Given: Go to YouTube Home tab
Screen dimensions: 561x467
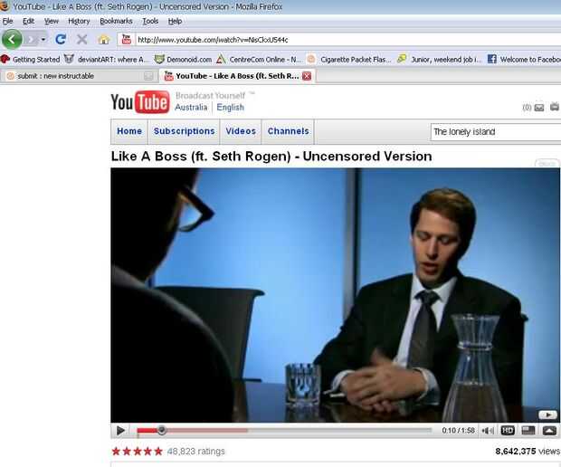Looking at the screenshot, I should (x=129, y=131).
